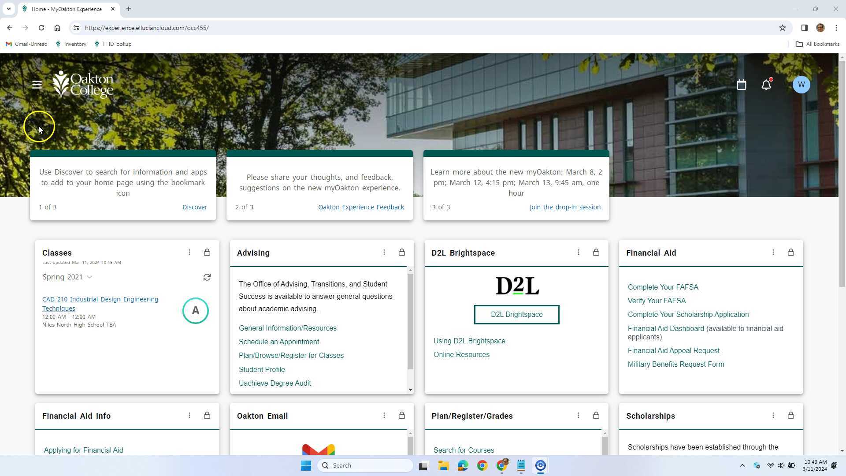
Task: Open the Inventory bookmark
Action: point(71,44)
